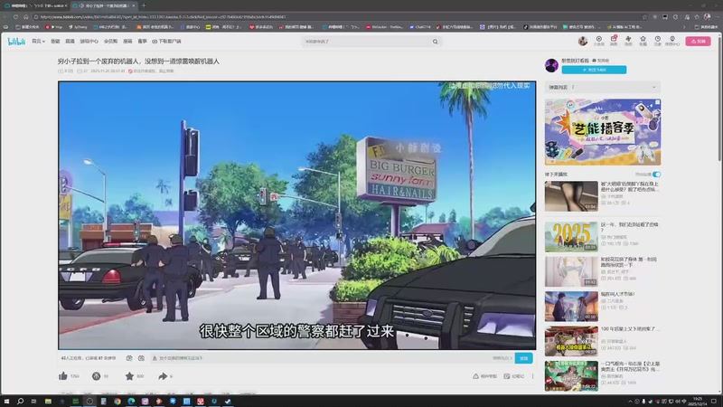Open 赛事 in the bilibili navigation
The width and height of the screenshot is (723, 407).
point(142,42)
